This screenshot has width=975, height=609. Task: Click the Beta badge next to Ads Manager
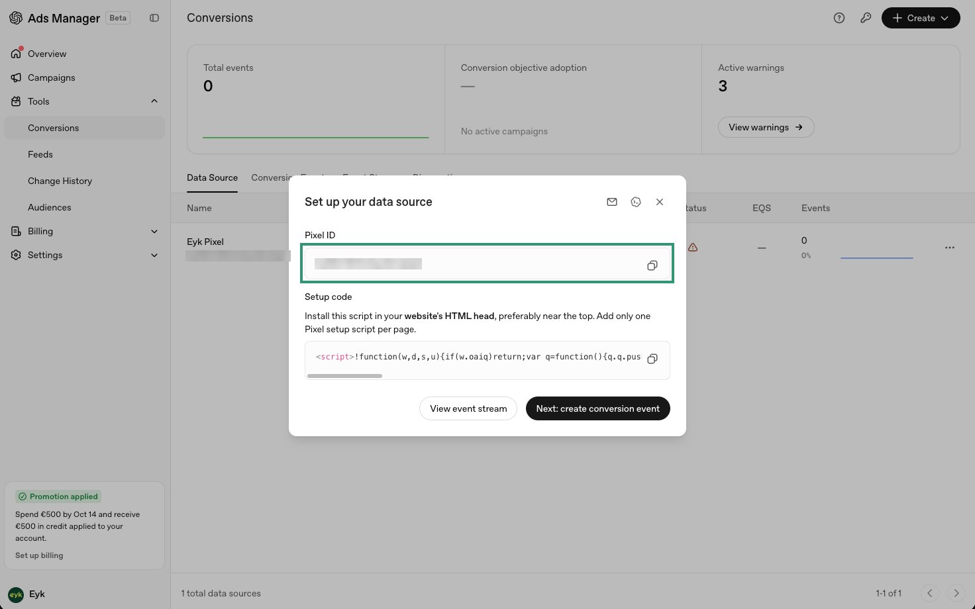(118, 18)
